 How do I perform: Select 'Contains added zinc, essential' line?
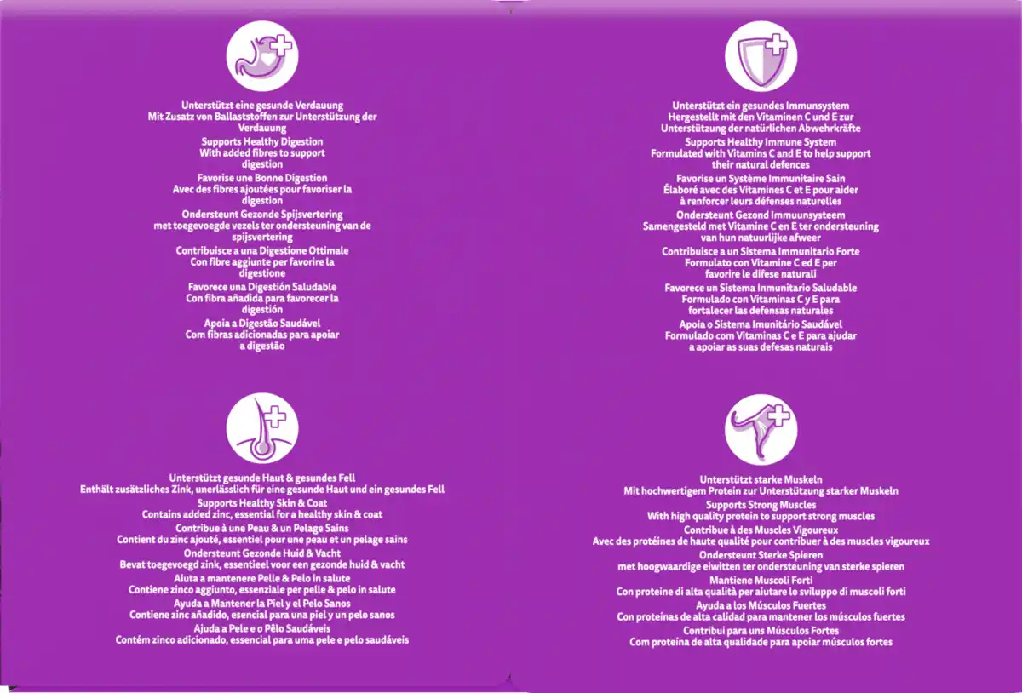click(262, 514)
